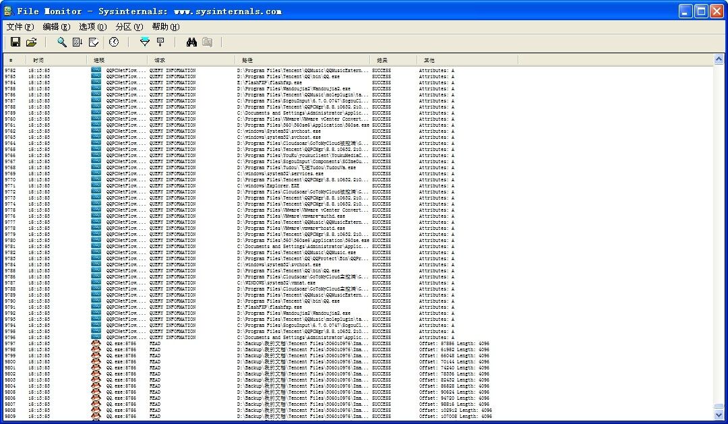Select the C:\windows\system32\services.exe path

tap(280, 174)
